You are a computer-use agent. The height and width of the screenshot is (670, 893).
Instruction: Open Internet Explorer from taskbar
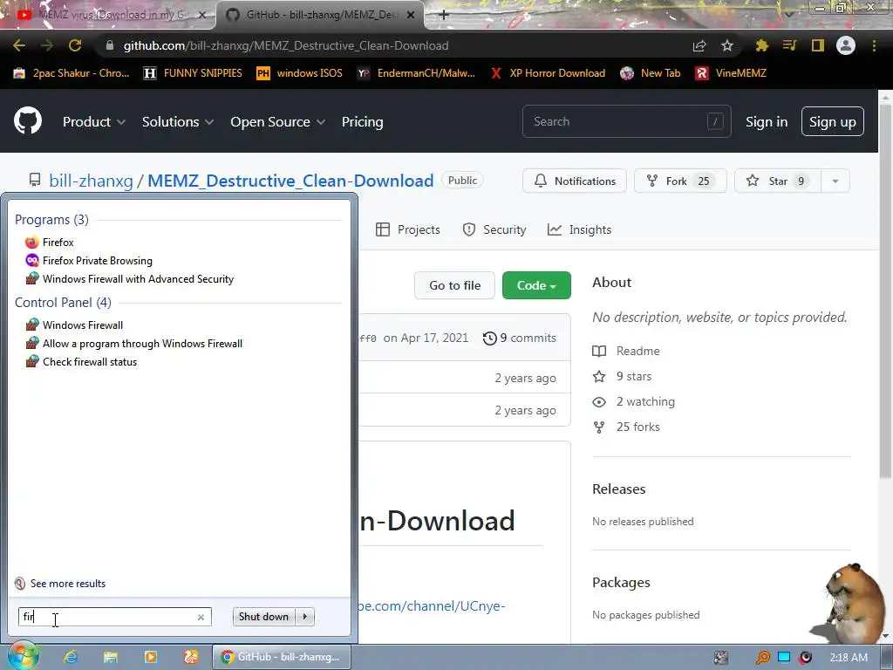71,657
